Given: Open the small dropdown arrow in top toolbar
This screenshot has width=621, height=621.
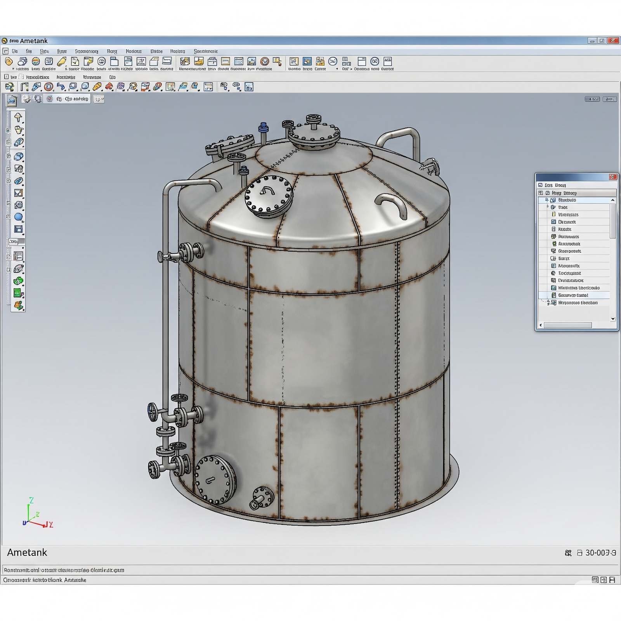Looking at the screenshot, I should pyautogui.click(x=337, y=69).
